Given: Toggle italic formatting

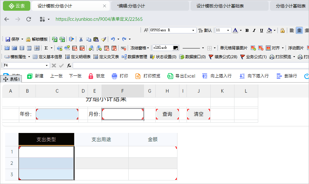Looking at the screenshot, I should coord(254,30).
